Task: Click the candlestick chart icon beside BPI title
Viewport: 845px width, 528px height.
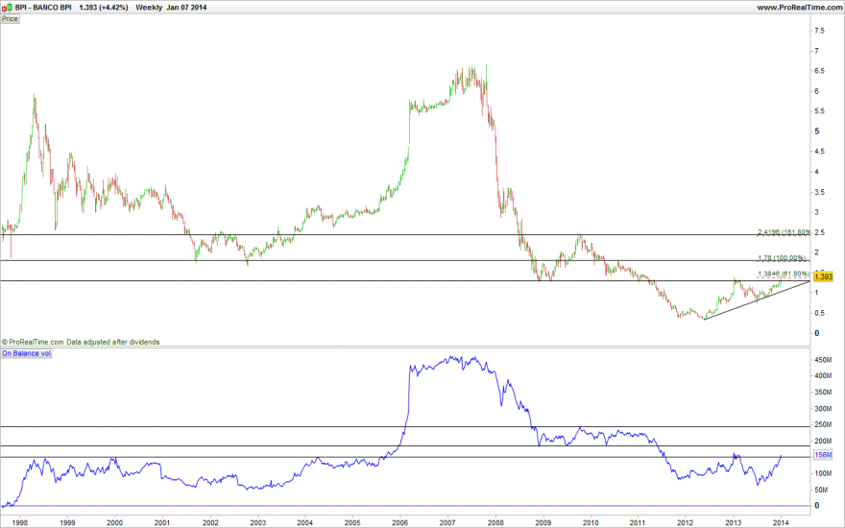Action: (7, 7)
